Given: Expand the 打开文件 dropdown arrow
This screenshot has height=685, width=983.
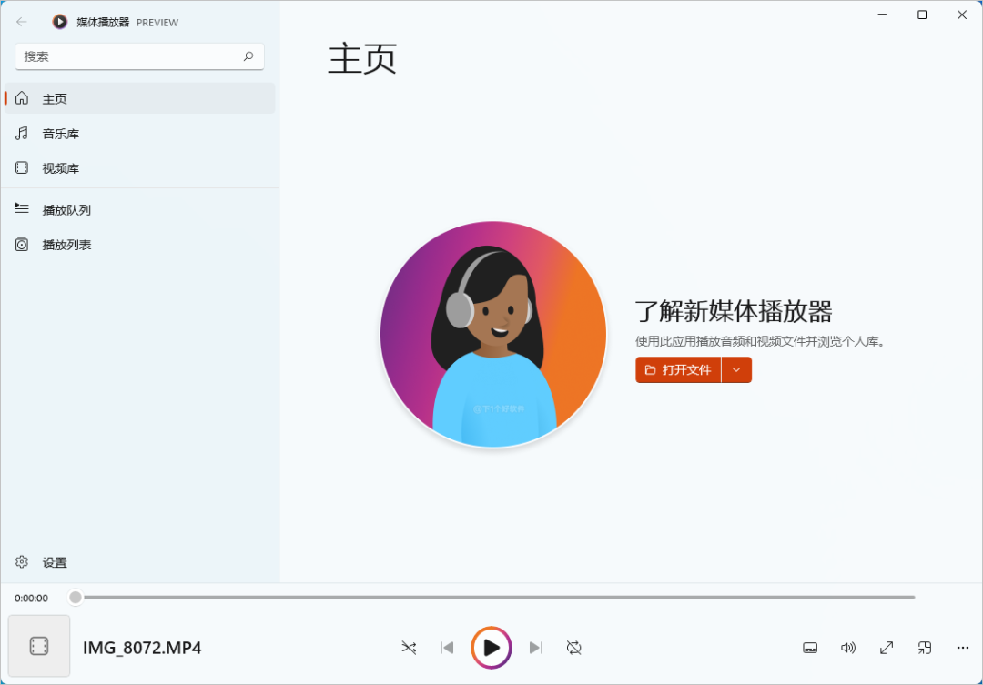Looking at the screenshot, I should click(737, 369).
